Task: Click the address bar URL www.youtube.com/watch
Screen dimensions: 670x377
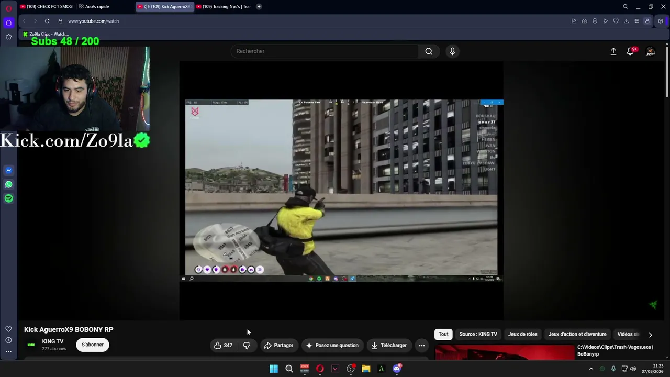Action: click(94, 21)
